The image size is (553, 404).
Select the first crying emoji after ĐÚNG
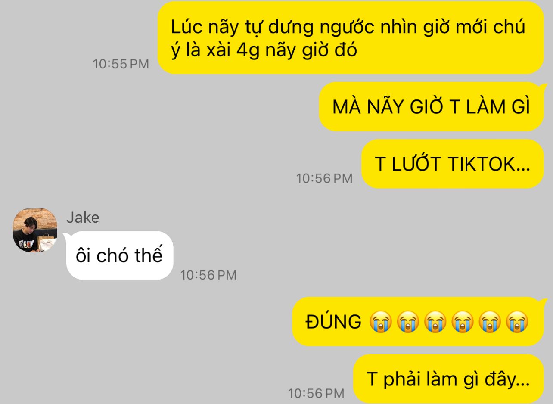tap(381, 322)
